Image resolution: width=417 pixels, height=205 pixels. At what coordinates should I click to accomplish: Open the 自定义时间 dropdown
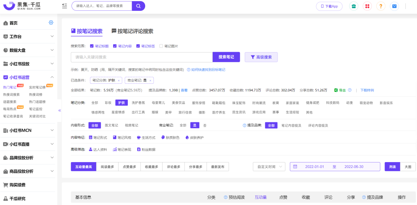(269, 167)
